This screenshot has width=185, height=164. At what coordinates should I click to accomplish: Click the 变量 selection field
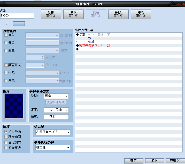tap(42, 51)
